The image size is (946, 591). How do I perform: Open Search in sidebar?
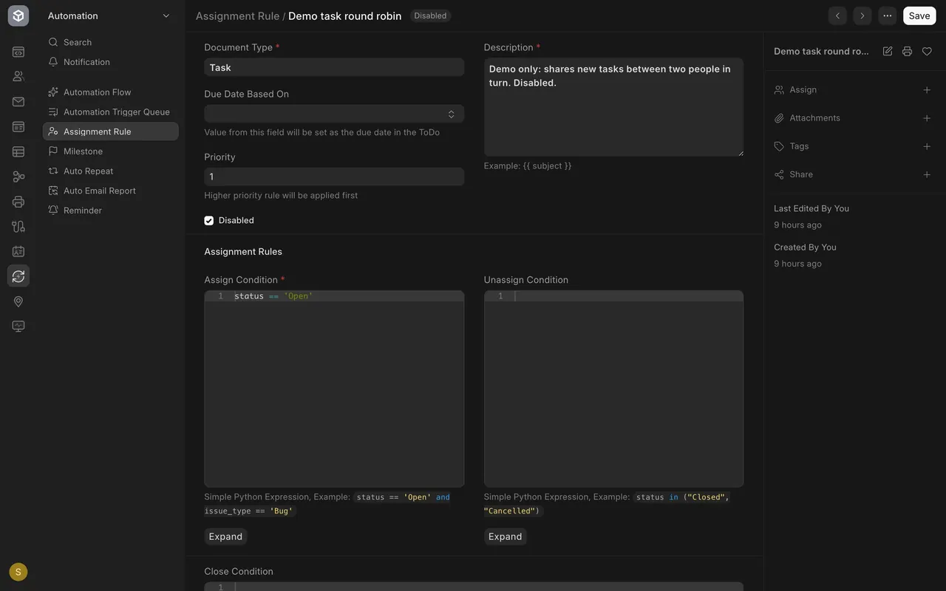click(x=111, y=42)
